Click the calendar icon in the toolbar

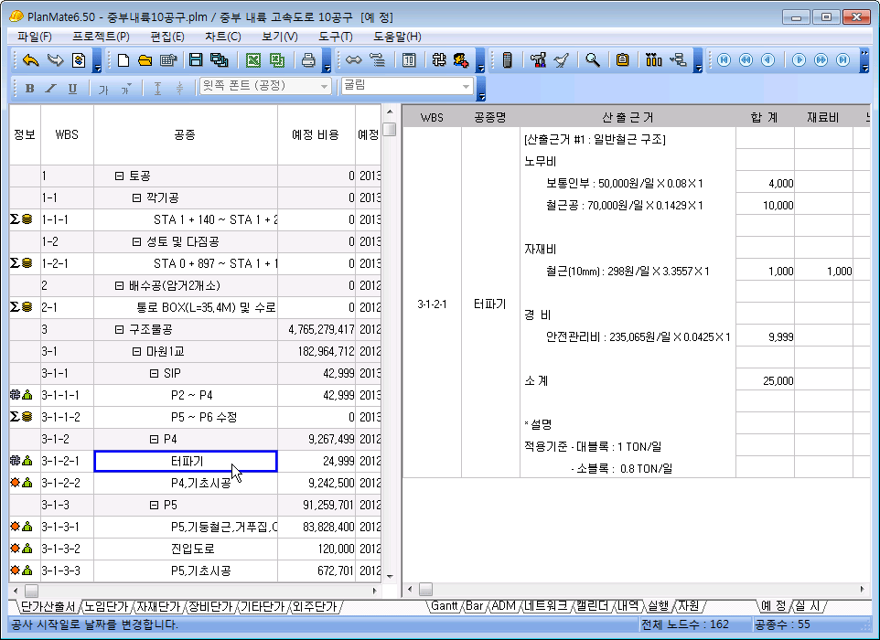409,60
